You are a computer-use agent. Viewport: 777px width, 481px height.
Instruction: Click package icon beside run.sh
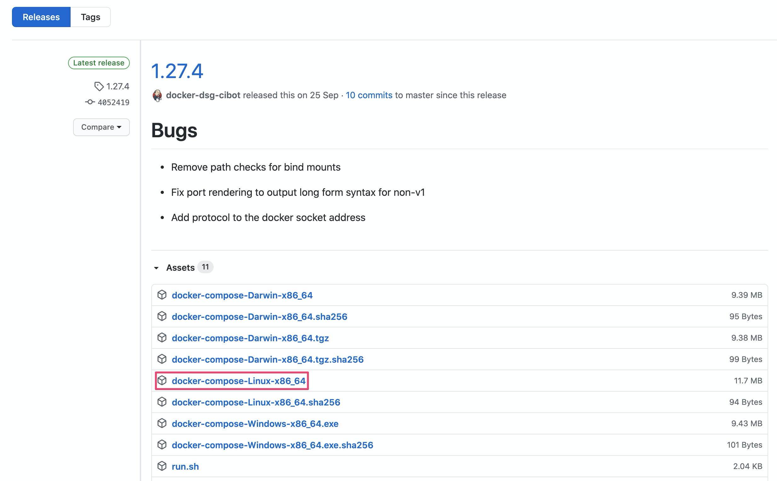point(162,466)
